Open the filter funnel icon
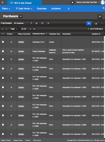Image resolution: width=105 pixels, height=142 pixels. (48, 23)
